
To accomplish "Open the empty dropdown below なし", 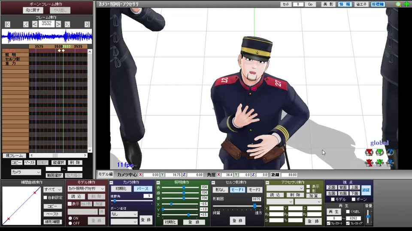I will tap(124, 222).
